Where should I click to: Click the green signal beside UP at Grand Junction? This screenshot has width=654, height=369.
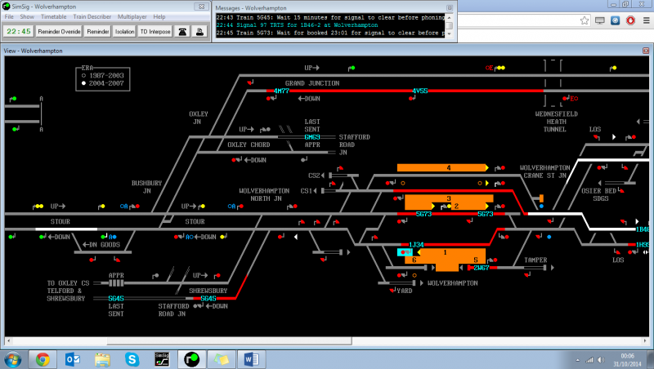pyautogui.click(x=352, y=68)
